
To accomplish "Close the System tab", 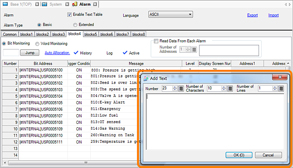I will pyautogui.click(x=67, y=4).
